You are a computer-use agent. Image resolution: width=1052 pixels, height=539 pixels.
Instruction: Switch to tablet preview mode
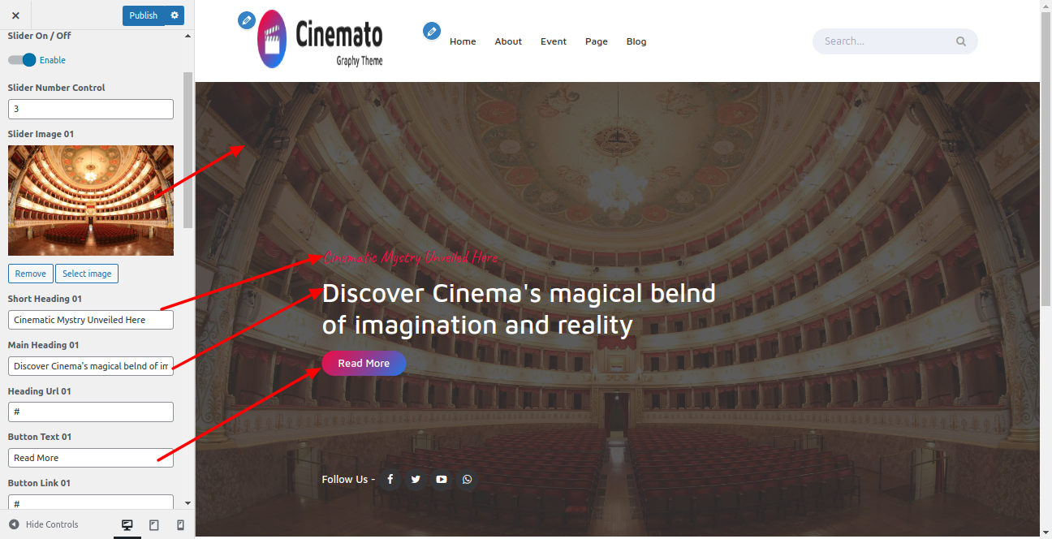[x=154, y=525]
